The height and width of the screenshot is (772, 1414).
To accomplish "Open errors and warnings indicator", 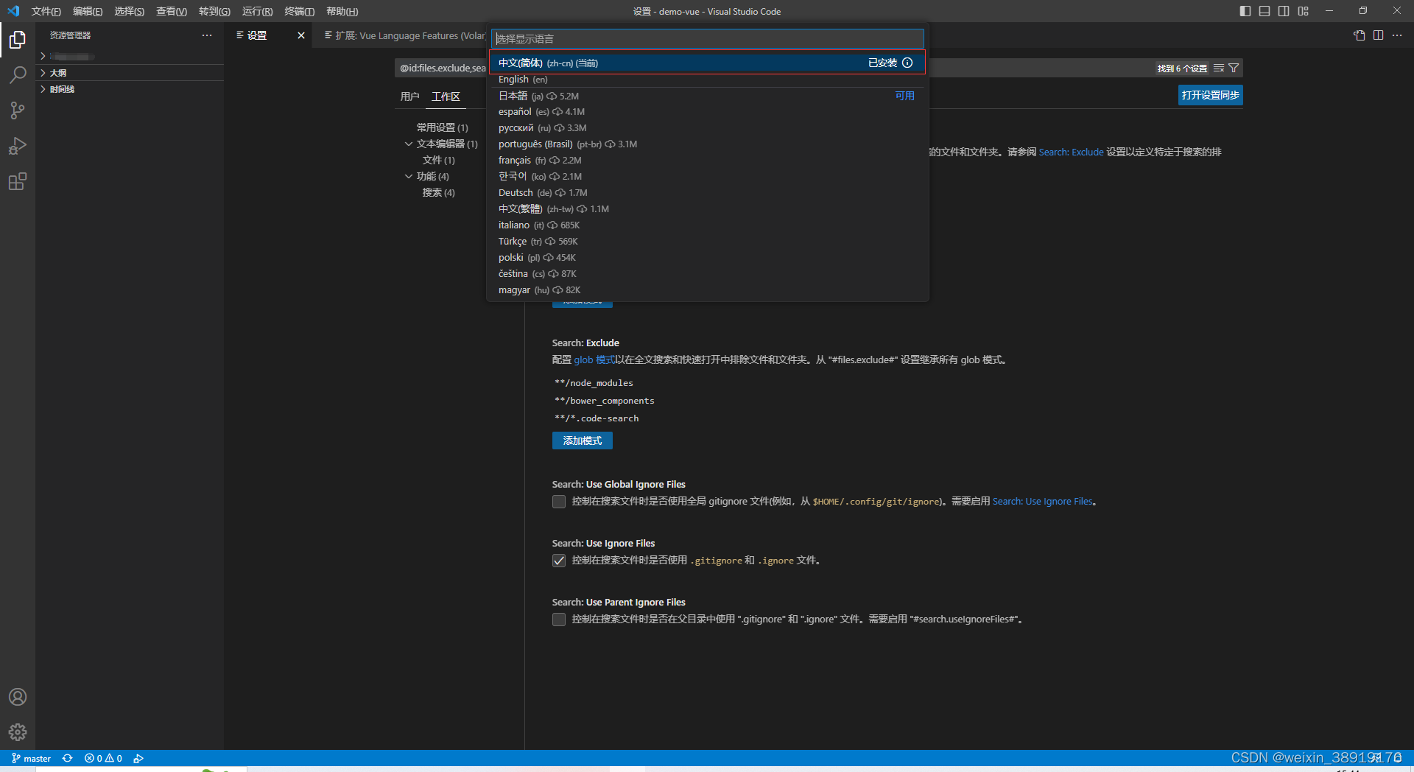I will pos(103,758).
